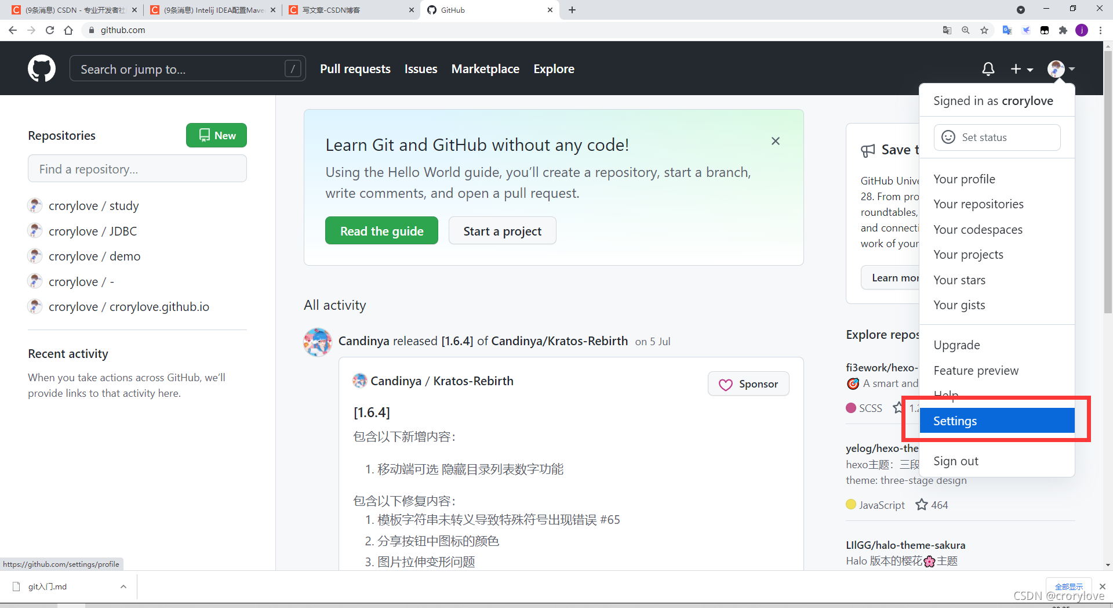Create a New repository
Image resolution: width=1113 pixels, height=608 pixels.
(216, 135)
